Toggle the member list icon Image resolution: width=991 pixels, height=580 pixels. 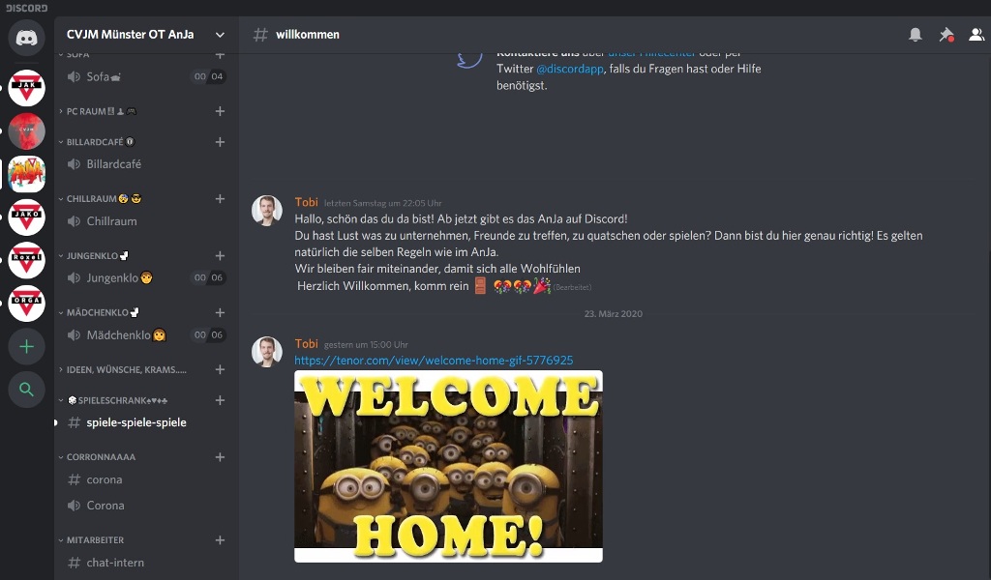coord(976,35)
